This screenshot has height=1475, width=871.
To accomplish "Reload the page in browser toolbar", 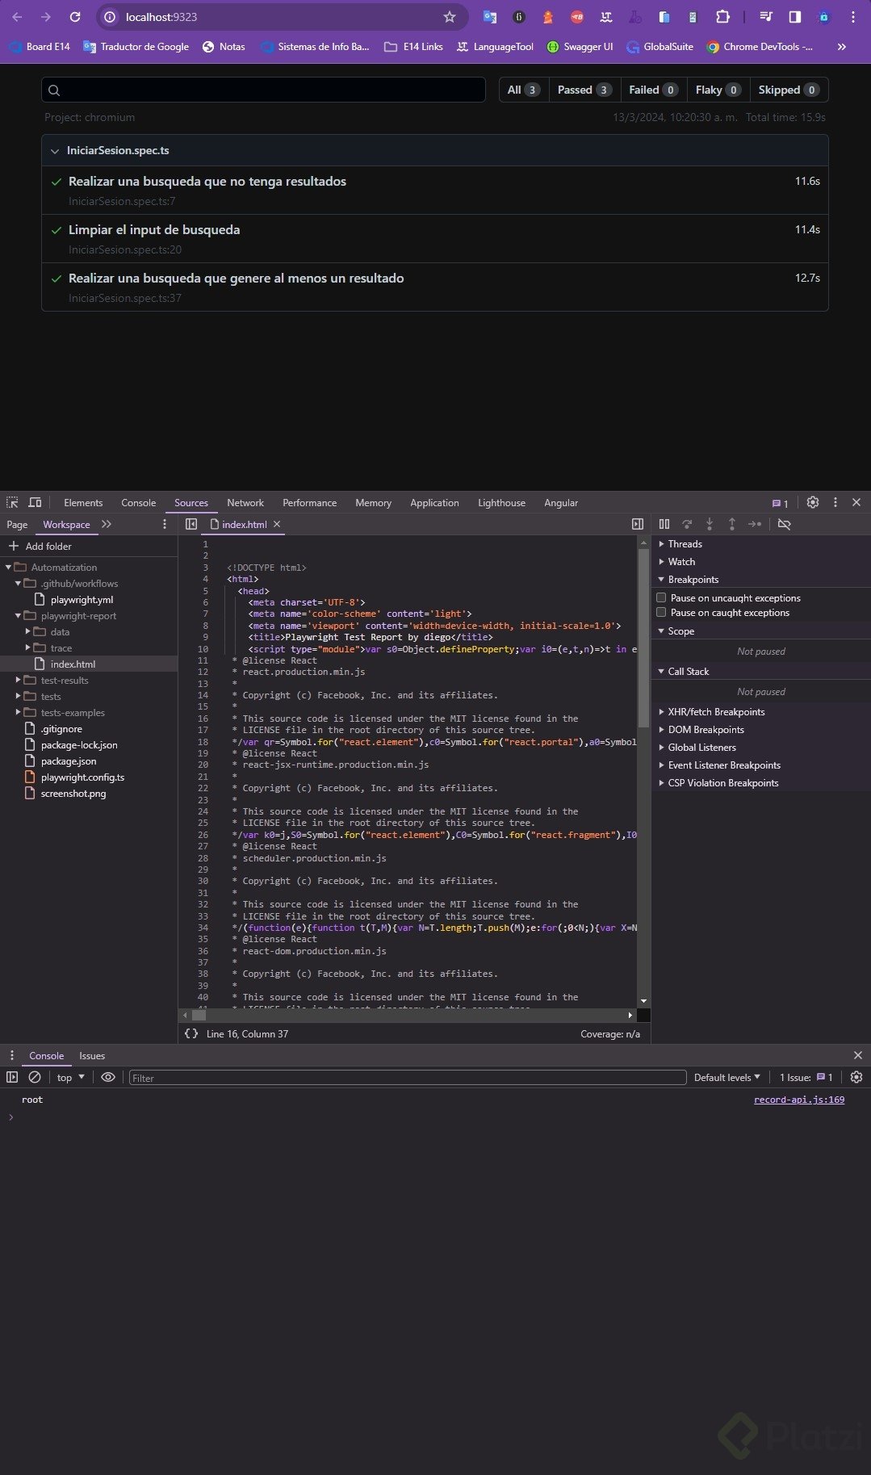I will click(75, 17).
